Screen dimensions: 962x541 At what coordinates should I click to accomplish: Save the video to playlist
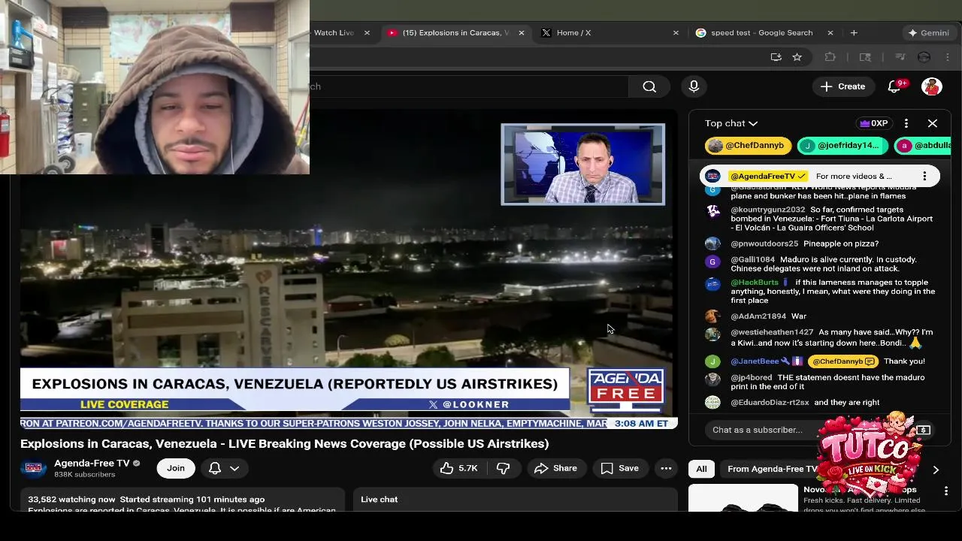(x=620, y=468)
